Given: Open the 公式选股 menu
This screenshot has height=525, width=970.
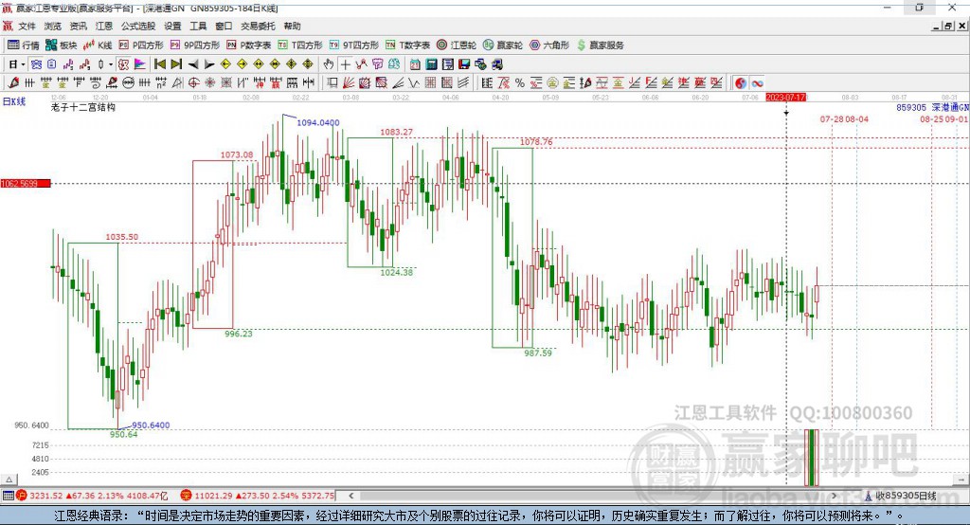Looking at the screenshot, I should tap(138, 26).
